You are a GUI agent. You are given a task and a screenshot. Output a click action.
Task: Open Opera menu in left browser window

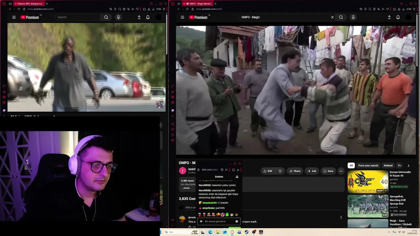pos(4,4)
